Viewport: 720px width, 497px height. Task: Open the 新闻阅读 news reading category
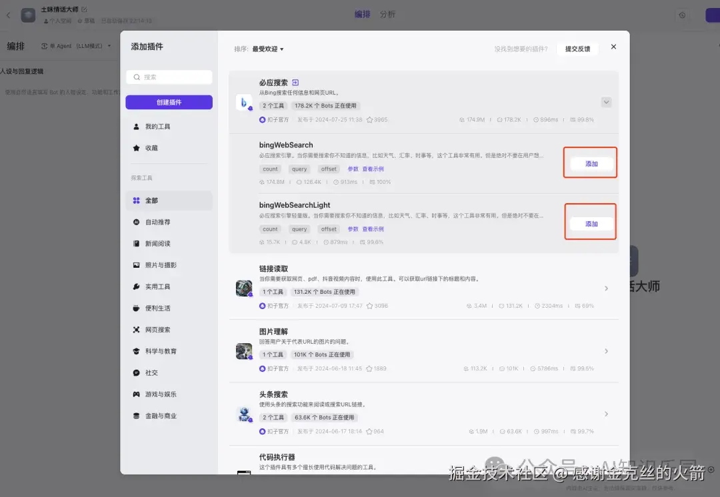[138, 244]
